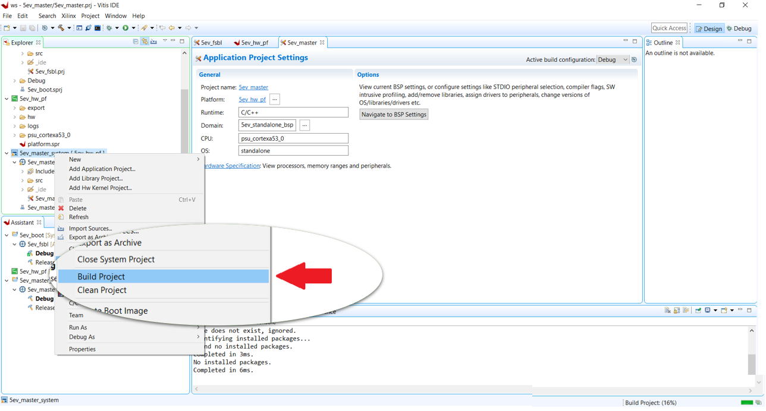Switch to the Debug perspective
This screenshot has width=766, height=411.
coord(739,29)
